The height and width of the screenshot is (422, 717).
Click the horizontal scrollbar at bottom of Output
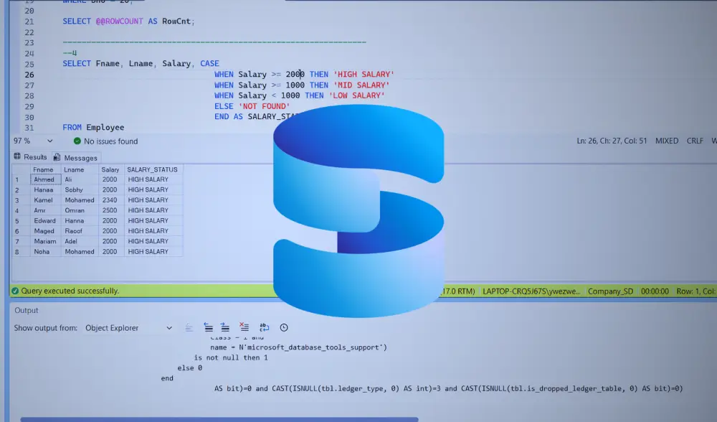pyautogui.click(x=219, y=419)
